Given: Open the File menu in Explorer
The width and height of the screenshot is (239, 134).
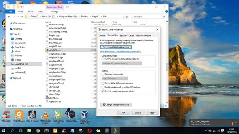Looking at the screenshot, I should [10, 12].
